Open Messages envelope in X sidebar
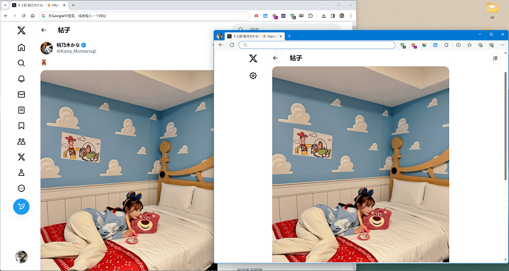This screenshot has height=271, width=509. [x=21, y=95]
